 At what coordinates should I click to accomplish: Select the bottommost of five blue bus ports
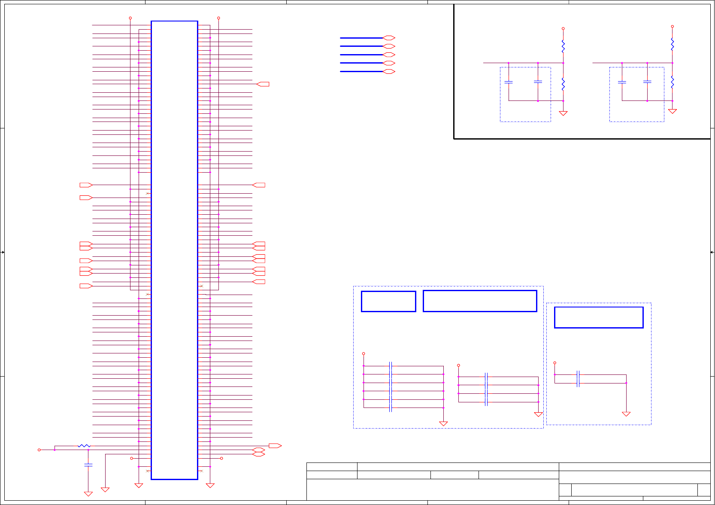389,71
